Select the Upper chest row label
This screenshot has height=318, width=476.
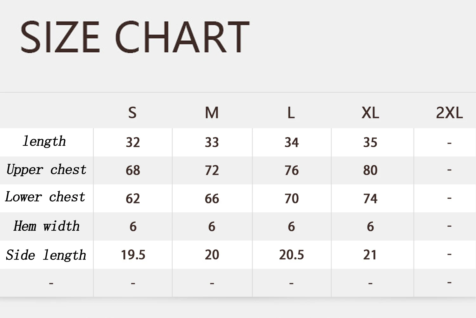tap(46, 170)
